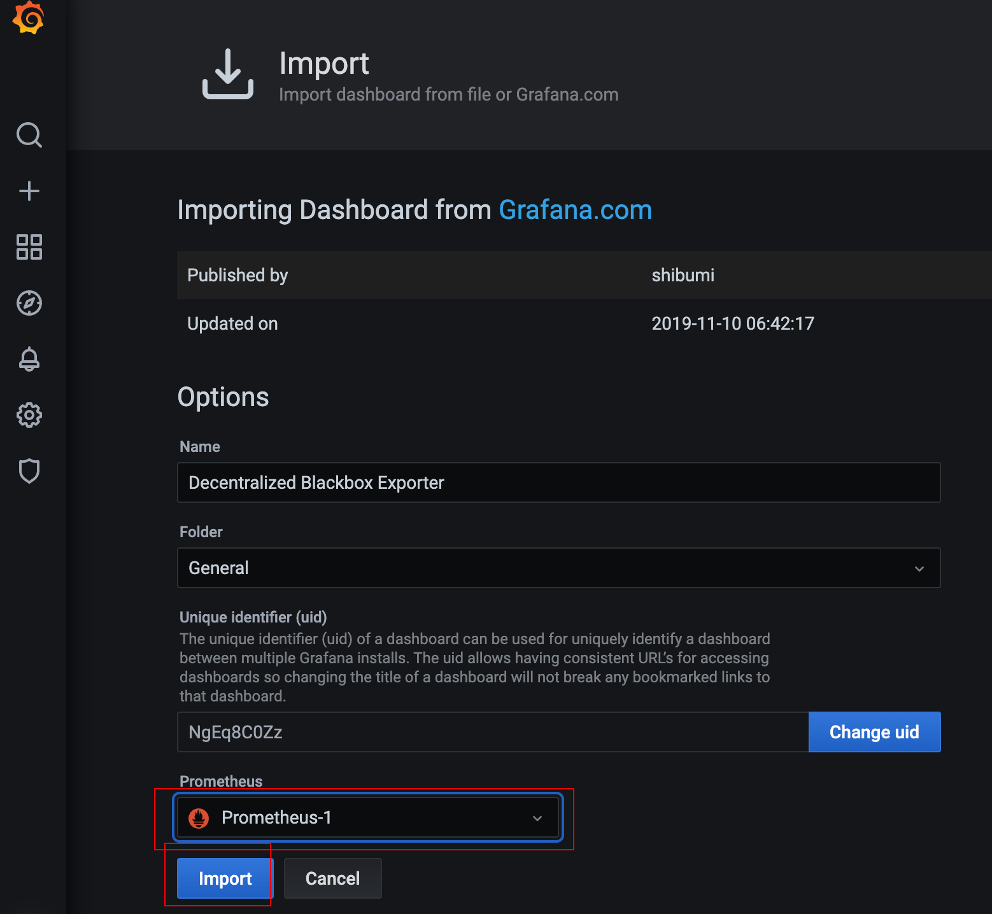Click the Prometheus dropdown chevron arrow
The width and height of the screenshot is (992, 914).
click(537, 819)
